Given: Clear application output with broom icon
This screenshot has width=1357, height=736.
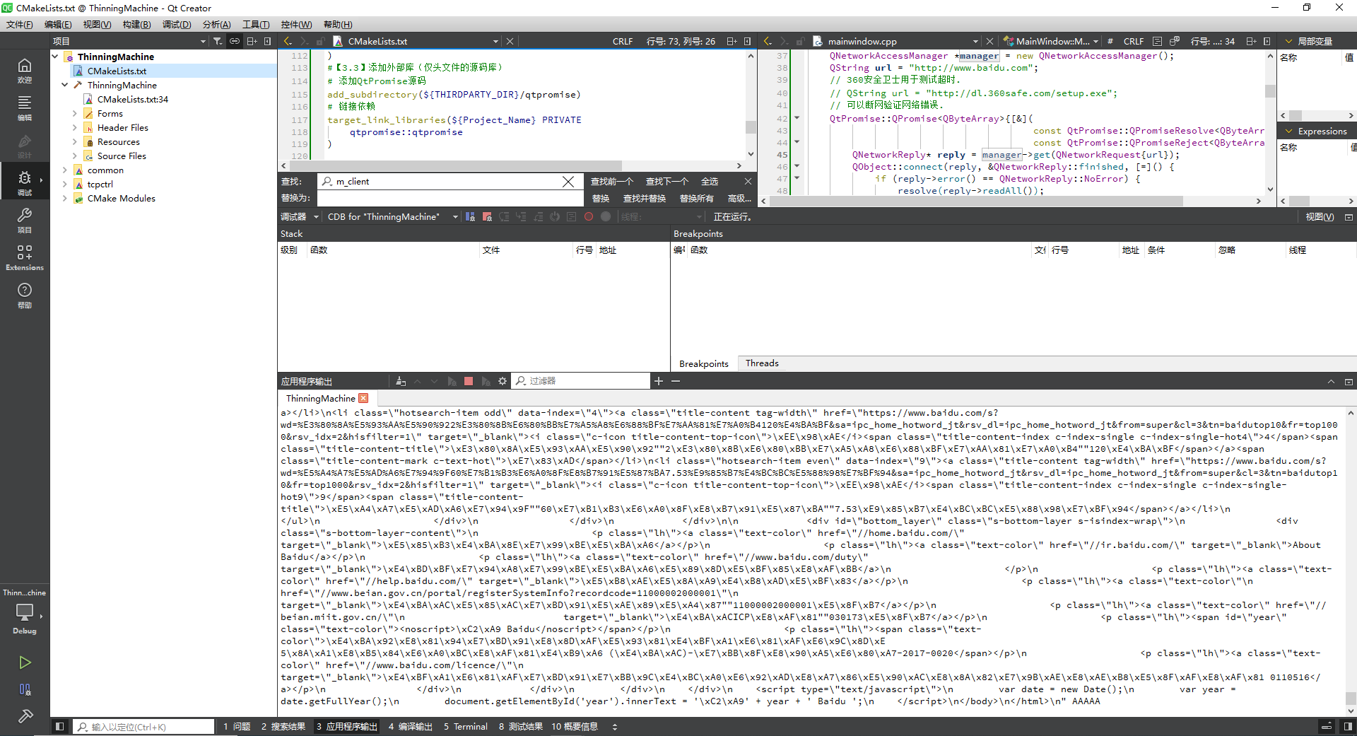Looking at the screenshot, I should click(x=401, y=381).
